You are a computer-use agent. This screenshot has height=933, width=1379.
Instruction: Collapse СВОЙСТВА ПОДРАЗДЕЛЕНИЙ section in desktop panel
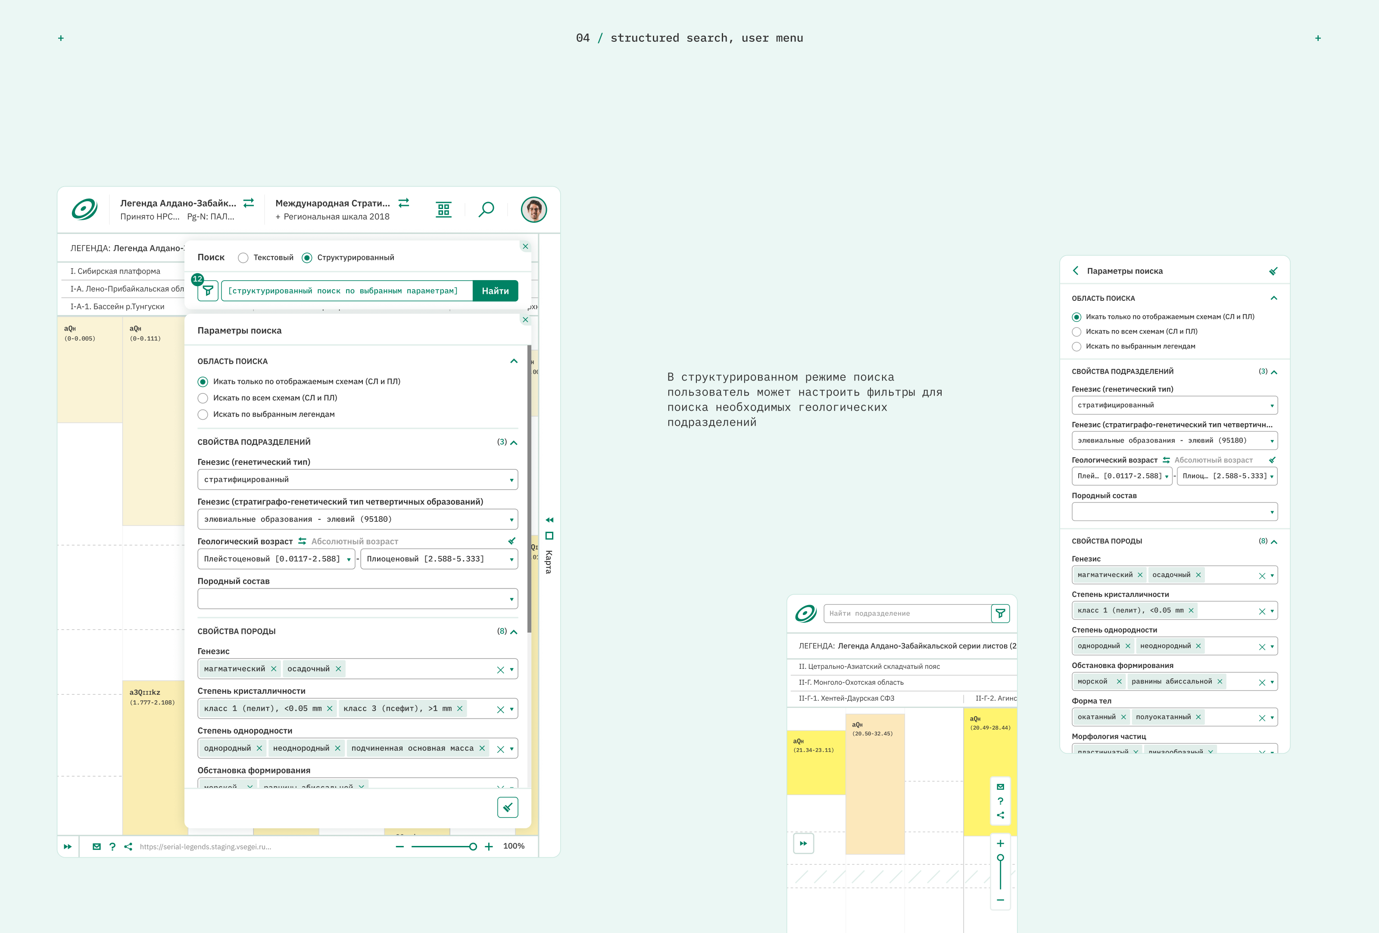tap(514, 442)
